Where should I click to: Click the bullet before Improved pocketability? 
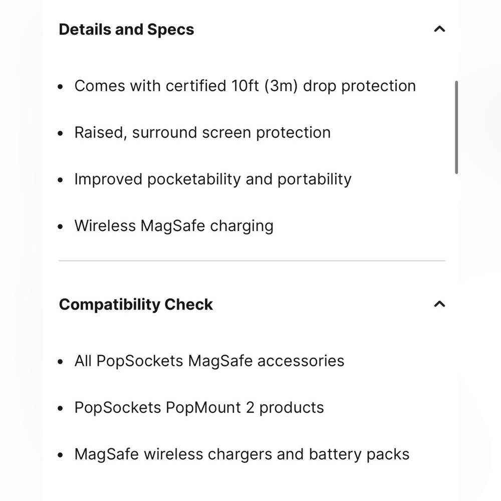tap(61, 180)
